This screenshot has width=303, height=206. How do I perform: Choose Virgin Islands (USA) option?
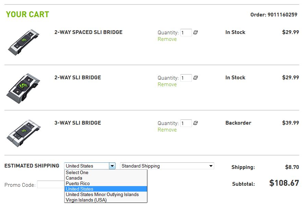(86, 200)
